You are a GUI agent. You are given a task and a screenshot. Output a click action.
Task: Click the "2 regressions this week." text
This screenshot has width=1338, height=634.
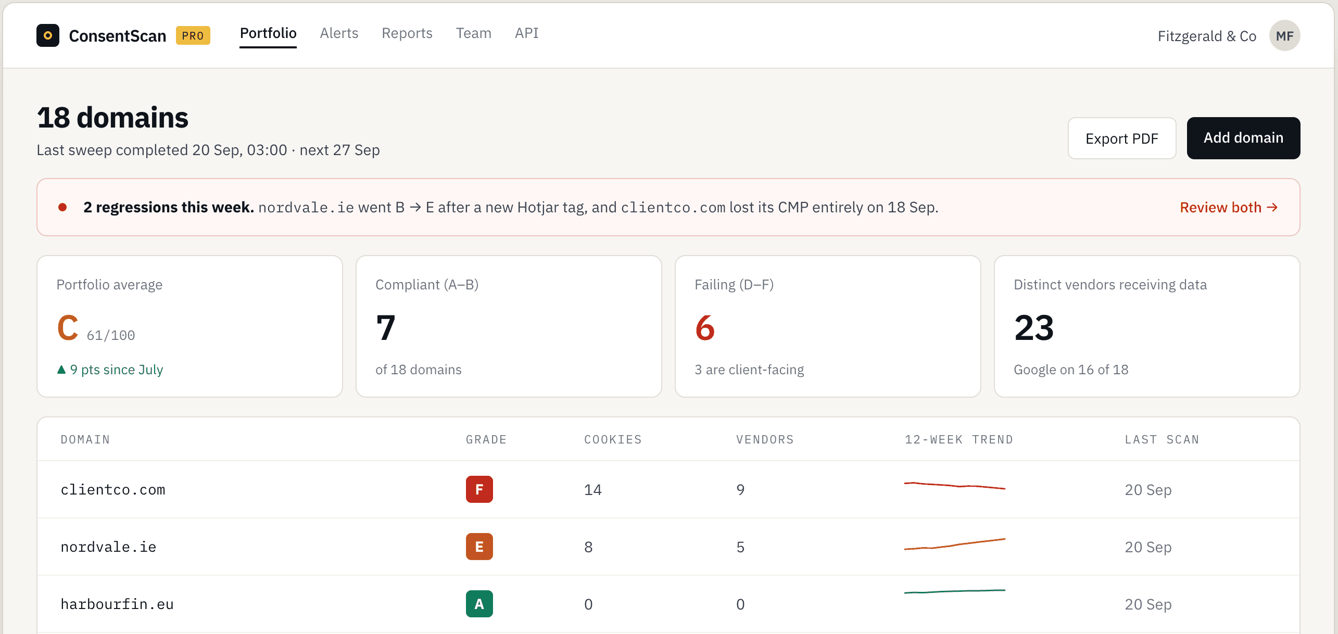[x=169, y=207]
